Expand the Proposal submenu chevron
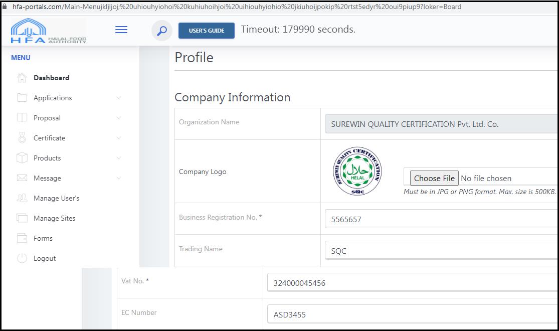Image resolution: width=559 pixels, height=331 pixels. 119,118
